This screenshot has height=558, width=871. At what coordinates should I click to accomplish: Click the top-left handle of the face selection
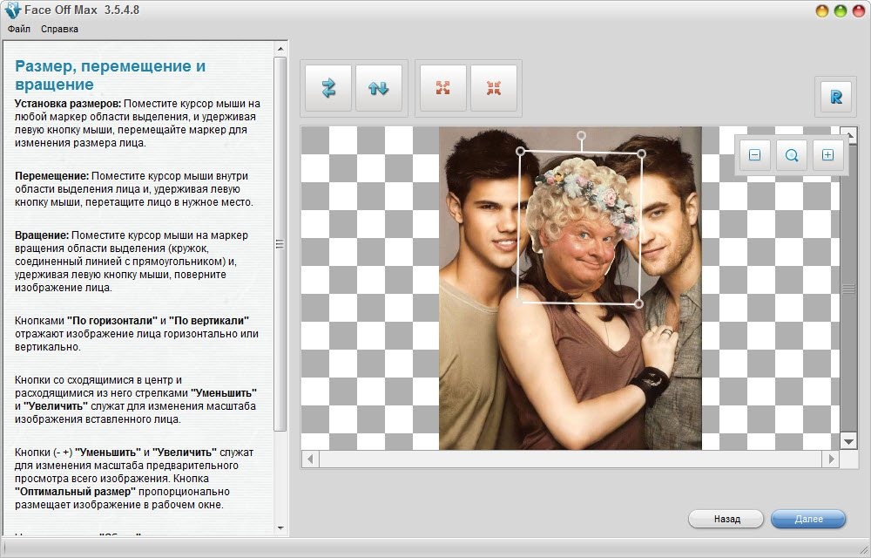521,151
